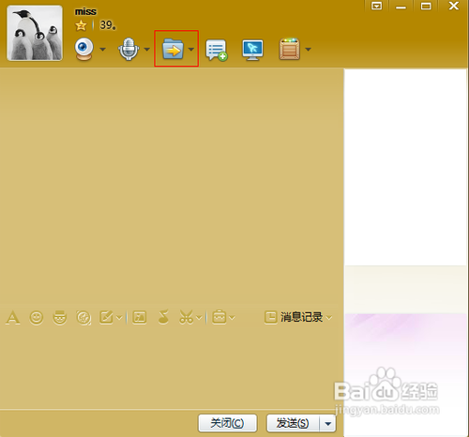Start a video call with the webcam icon

tap(83, 49)
